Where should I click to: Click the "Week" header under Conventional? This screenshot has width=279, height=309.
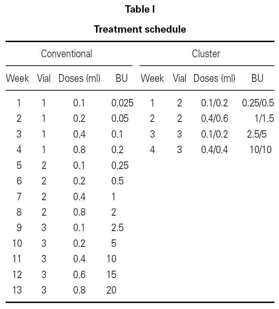[18, 78]
